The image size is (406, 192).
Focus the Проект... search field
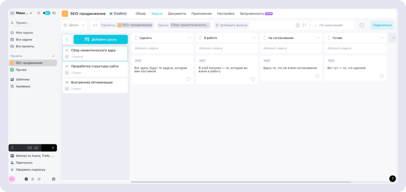click(x=33, y=23)
